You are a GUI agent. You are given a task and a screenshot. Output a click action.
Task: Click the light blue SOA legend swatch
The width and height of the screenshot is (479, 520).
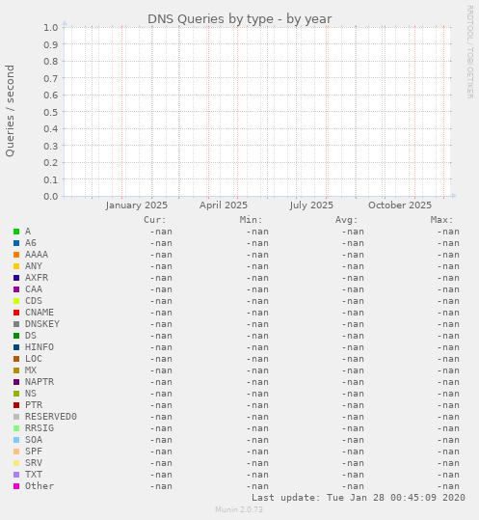click(16, 440)
